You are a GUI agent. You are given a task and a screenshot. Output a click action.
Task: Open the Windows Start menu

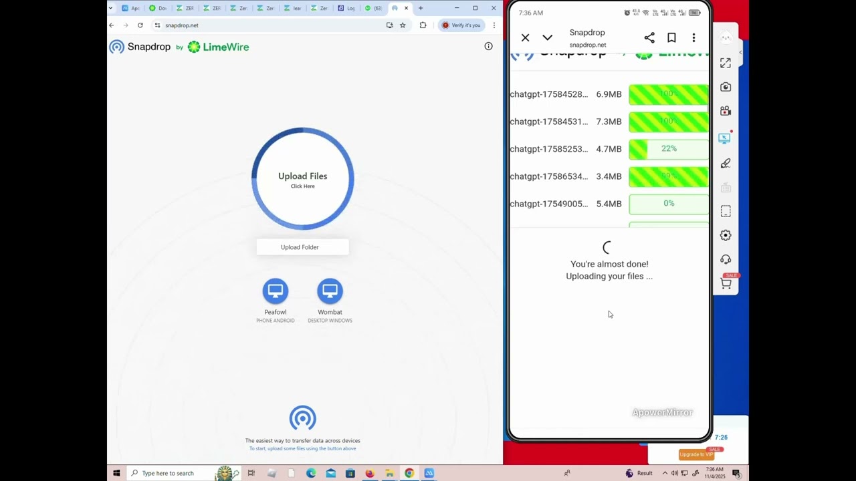116,473
